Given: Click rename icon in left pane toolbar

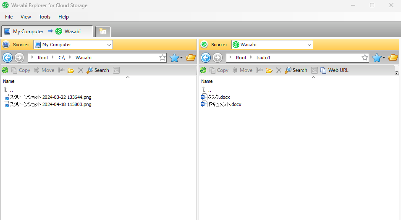Looking at the screenshot, I should [x=61, y=70].
